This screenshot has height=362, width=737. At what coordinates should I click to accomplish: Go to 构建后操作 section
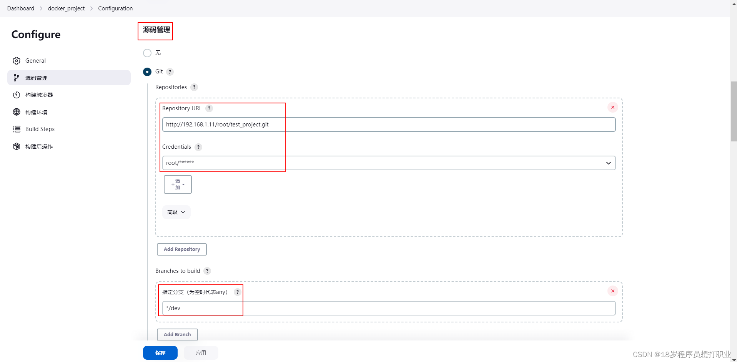point(69,146)
